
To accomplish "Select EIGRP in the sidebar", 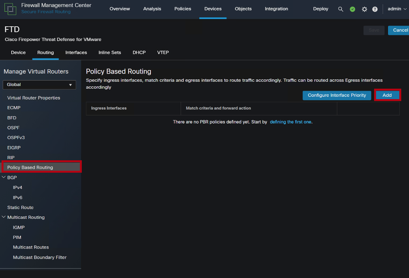I will 14,148.
